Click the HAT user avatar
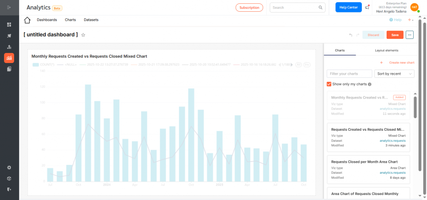The width and height of the screenshot is (427, 200). pyautogui.click(x=414, y=7)
